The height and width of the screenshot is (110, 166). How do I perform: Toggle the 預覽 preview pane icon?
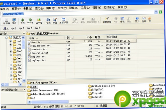point(55,21)
